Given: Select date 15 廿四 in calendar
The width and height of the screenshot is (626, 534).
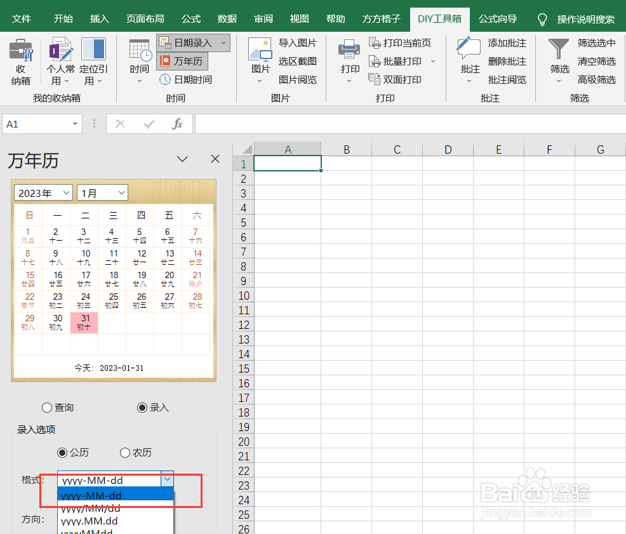Looking at the screenshot, I should pos(28,279).
